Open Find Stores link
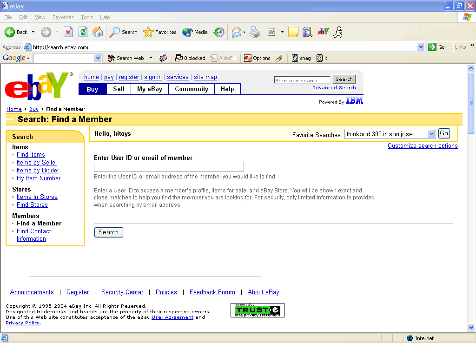Screen dimensions: 476x343 tap(32, 204)
